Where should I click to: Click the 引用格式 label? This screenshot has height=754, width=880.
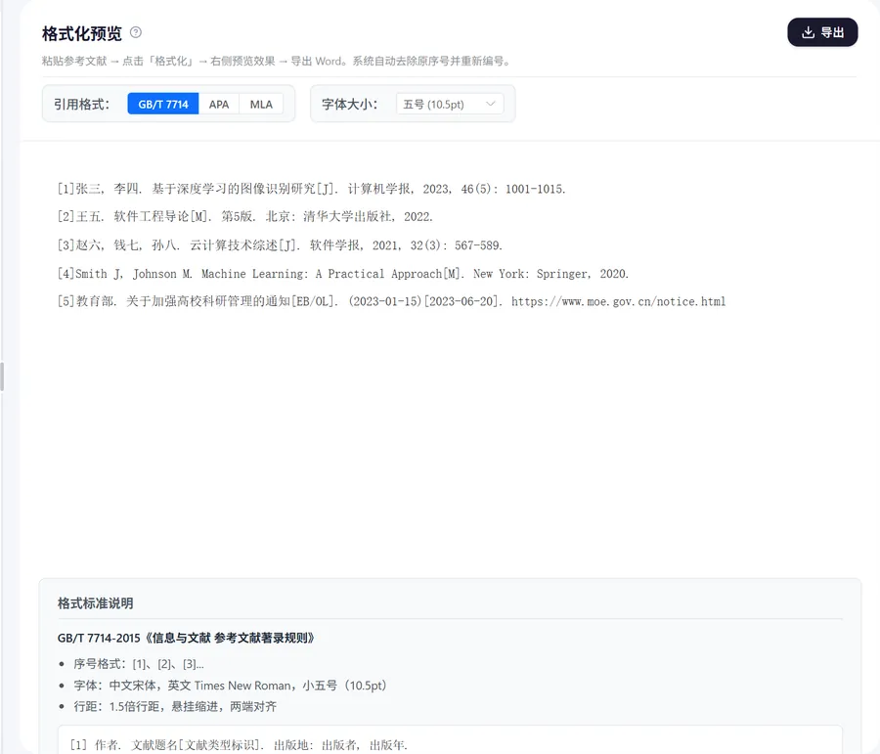(81, 105)
